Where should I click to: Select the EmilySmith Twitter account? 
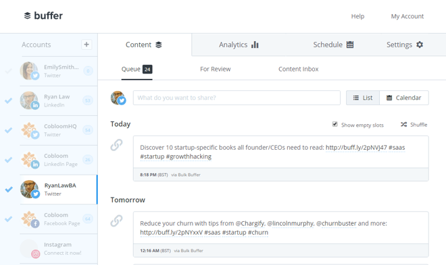click(59, 71)
